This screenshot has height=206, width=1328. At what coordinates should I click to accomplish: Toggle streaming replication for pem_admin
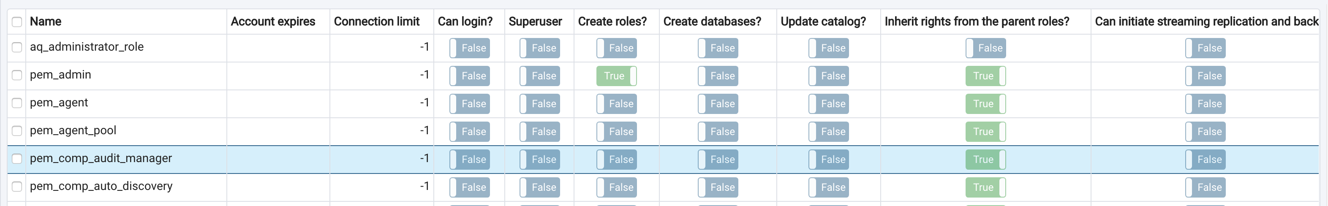(1205, 76)
